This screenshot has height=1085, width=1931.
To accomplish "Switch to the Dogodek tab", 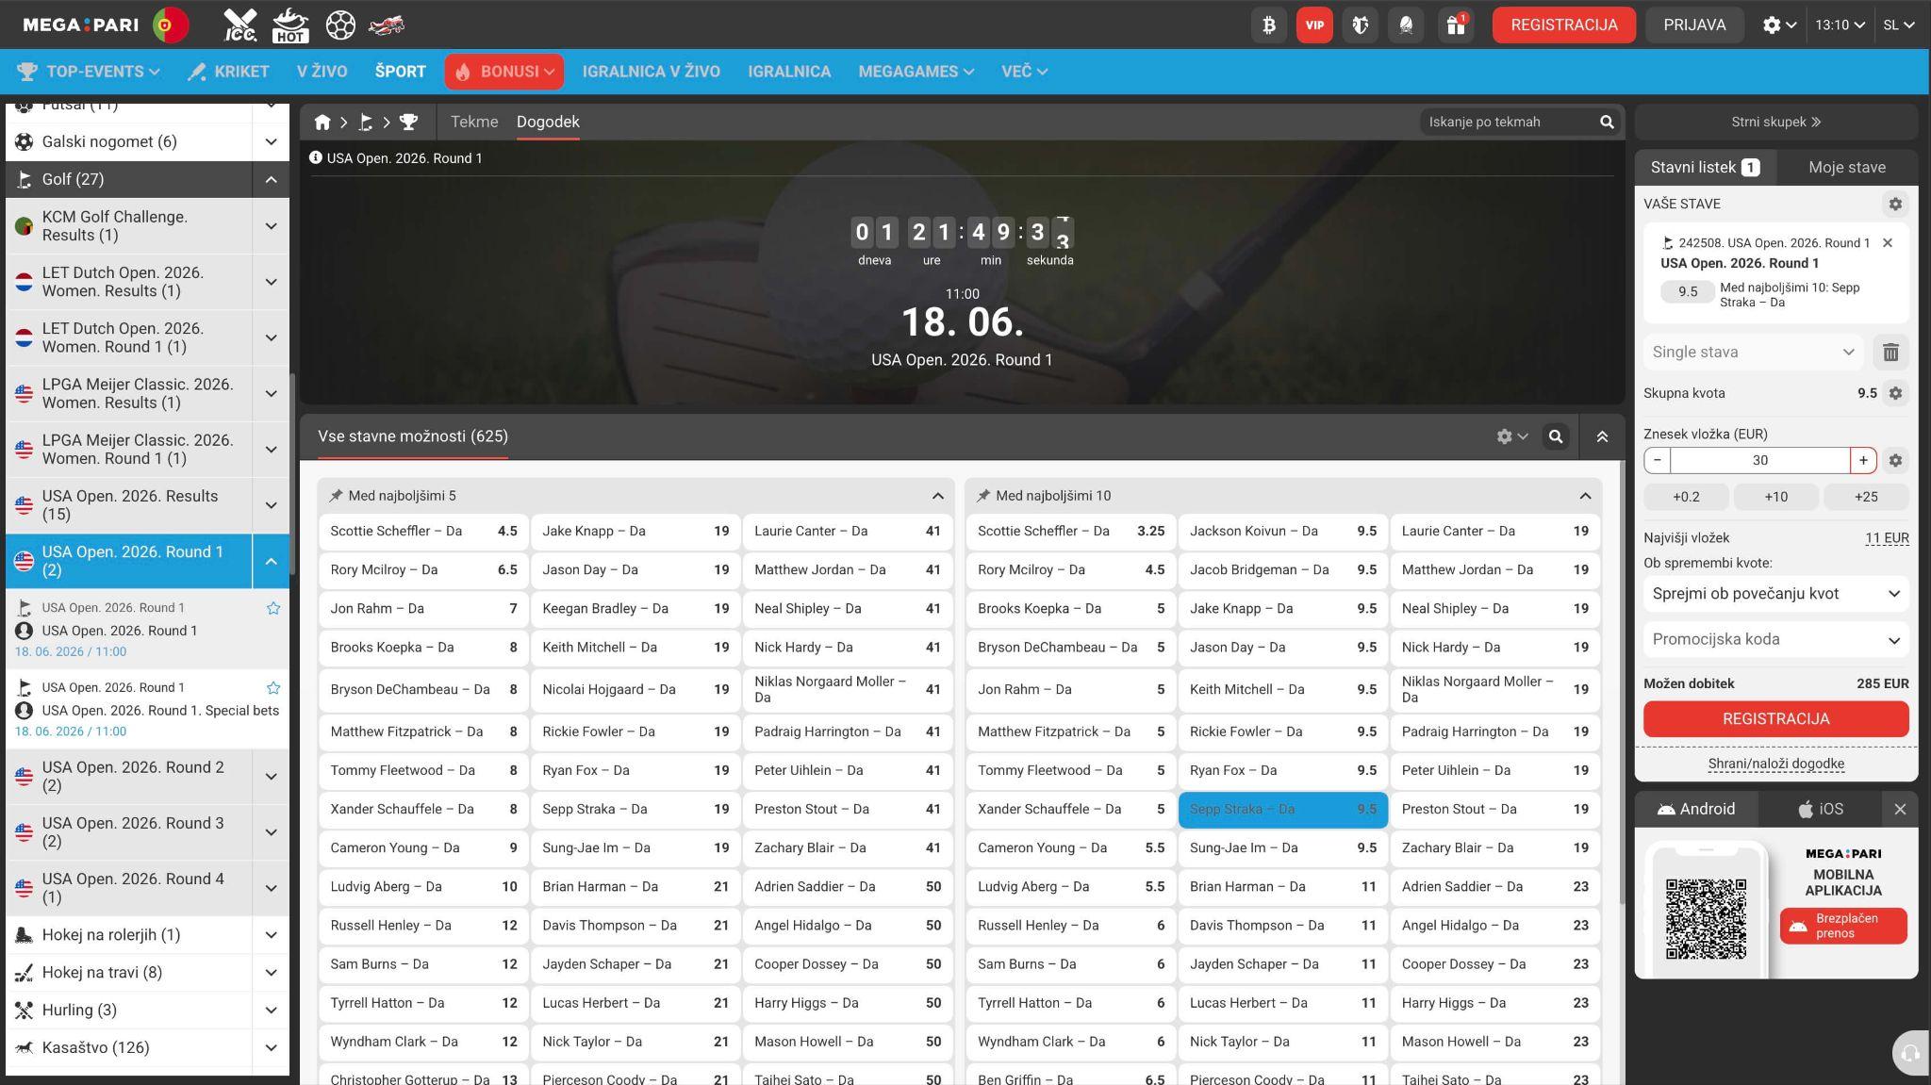I will click(x=548, y=122).
